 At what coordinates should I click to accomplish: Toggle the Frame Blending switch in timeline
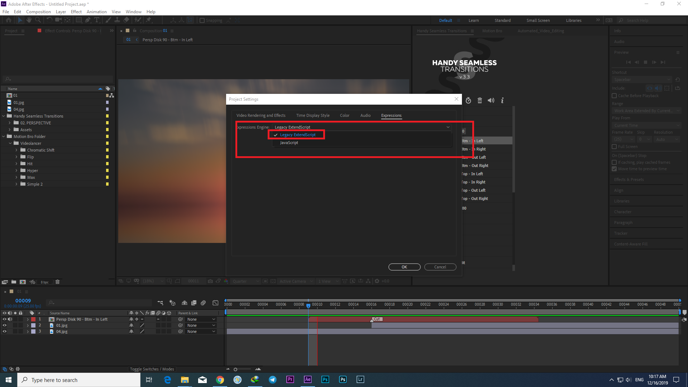click(194, 303)
